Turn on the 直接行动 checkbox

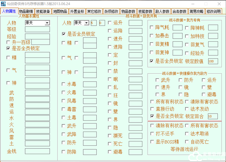tap(152, 109)
